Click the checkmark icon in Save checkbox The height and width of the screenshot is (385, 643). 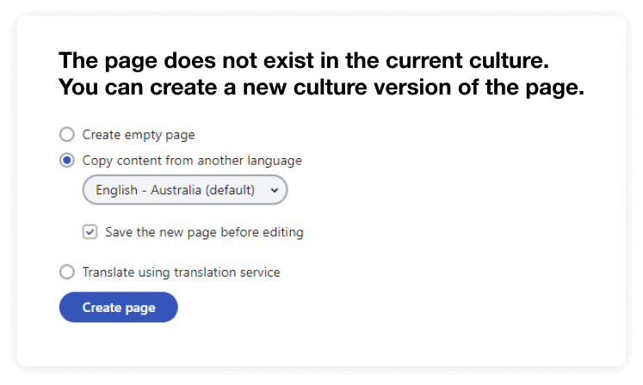pos(90,232)
